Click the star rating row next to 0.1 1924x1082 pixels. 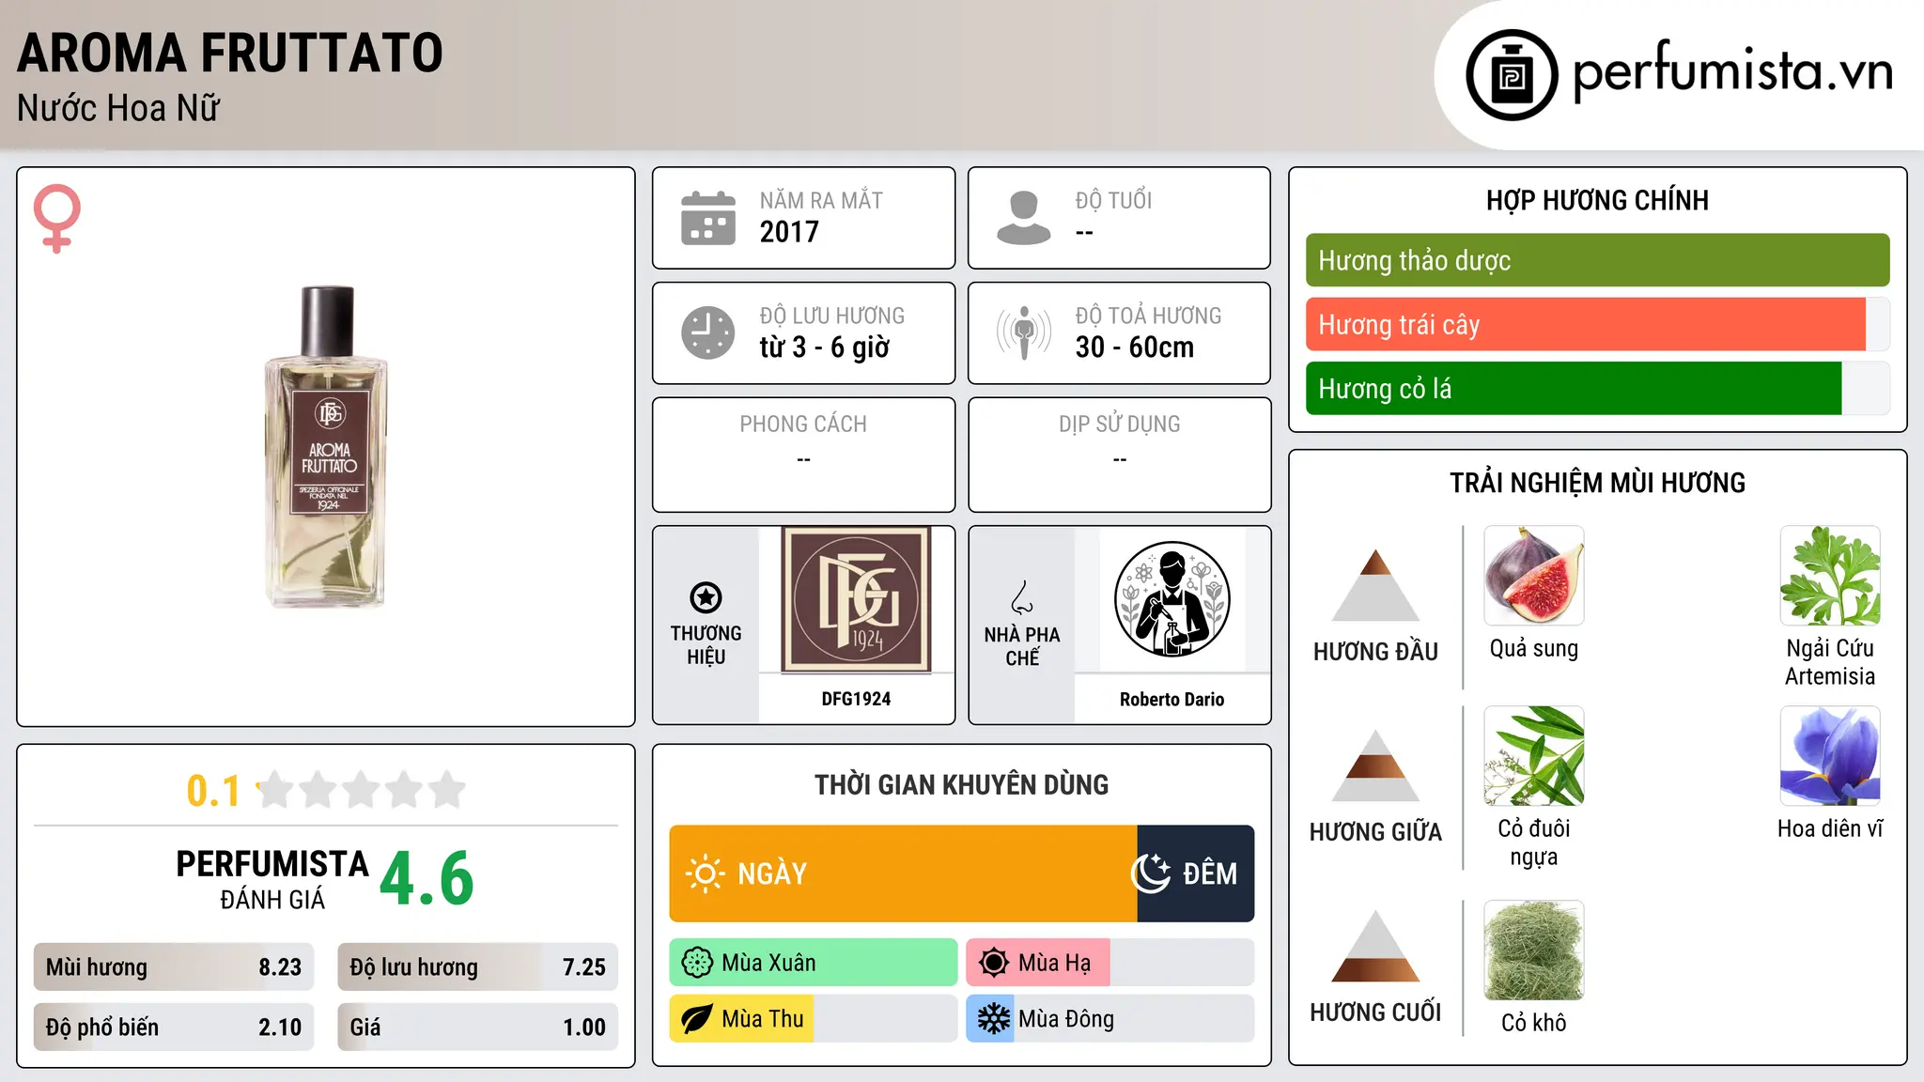point(362,790)
